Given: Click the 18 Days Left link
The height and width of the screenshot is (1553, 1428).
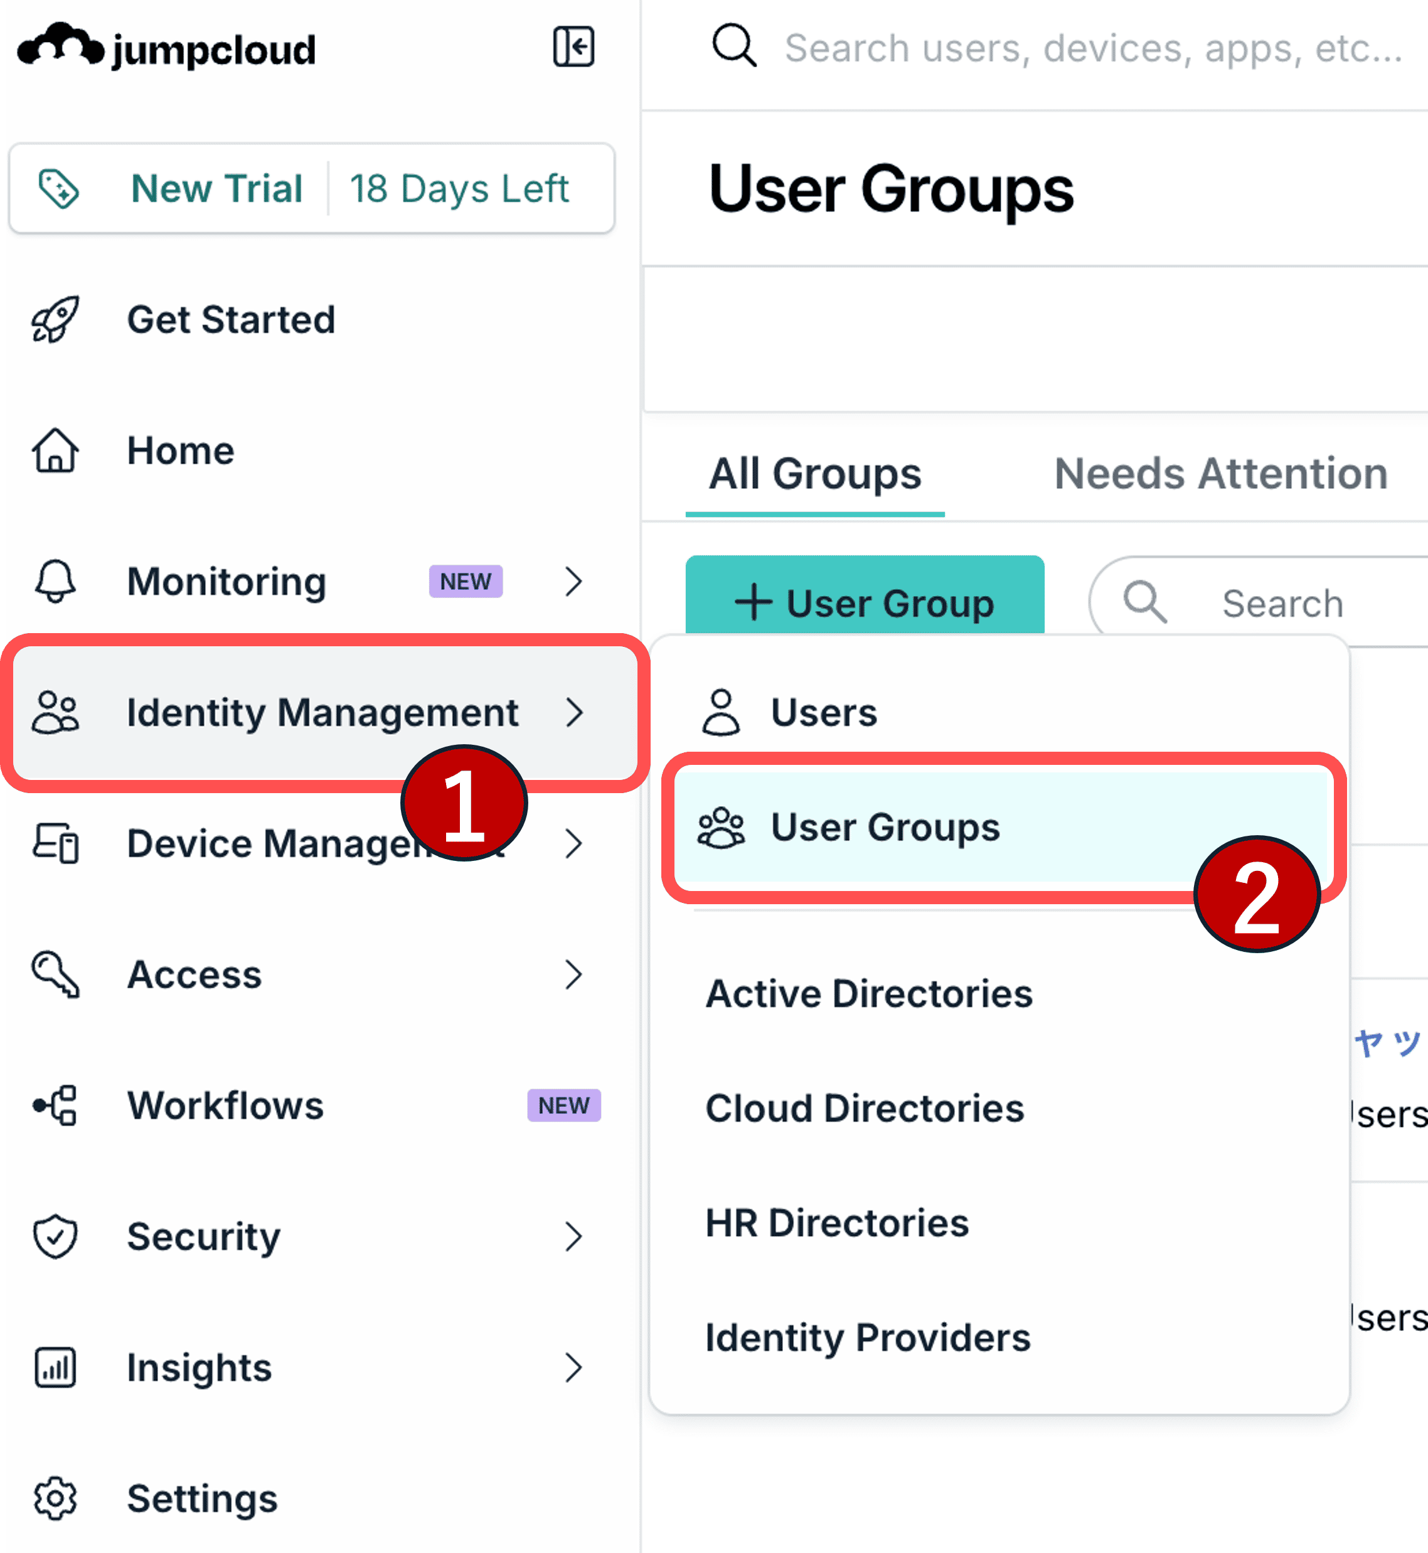Looking at the screenshot, I should click(459, 188).
